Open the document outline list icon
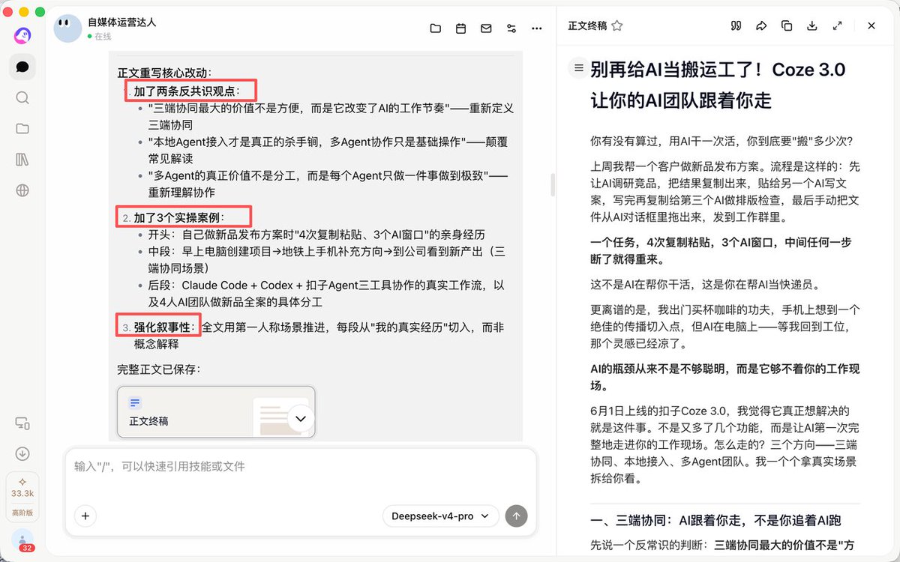Viewport: 900px width, 562px height. [x=578, y=68]
